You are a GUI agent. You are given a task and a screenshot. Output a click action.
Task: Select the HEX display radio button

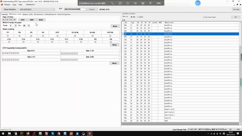point(132,17)
